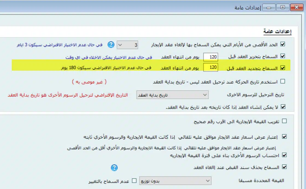
Task: Maximize the إعدادات عامة window
Action: [282, 8]
